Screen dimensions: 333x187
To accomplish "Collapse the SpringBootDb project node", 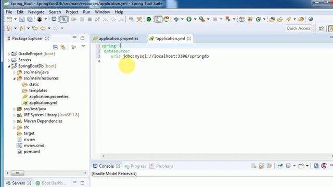I will [x=9, y=66].
